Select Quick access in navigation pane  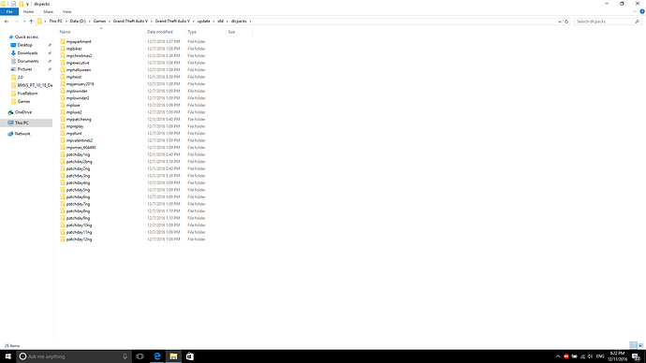click(26, 37)
